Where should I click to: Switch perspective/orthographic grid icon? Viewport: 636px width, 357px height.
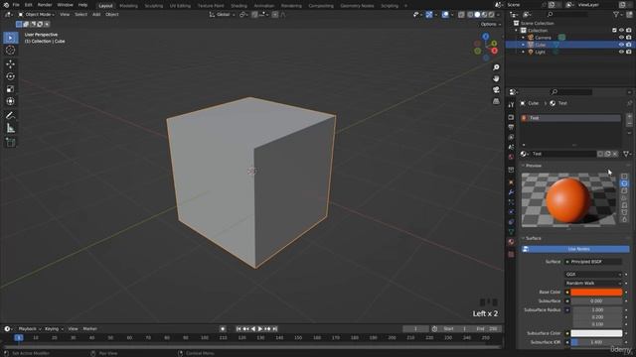[496, 101]
